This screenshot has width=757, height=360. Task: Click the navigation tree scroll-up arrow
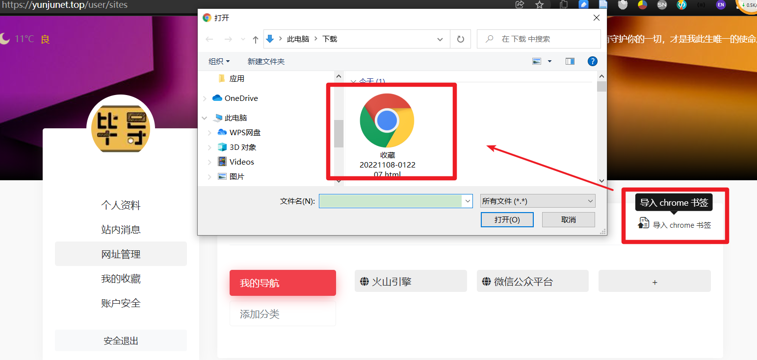click(339, 76)
